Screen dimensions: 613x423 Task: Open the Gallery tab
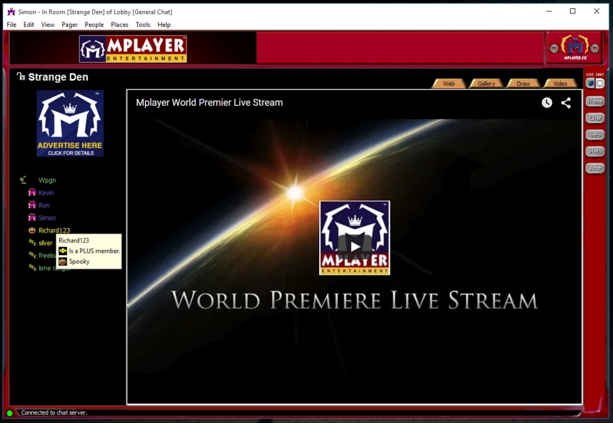pyautogui.click(x=486, y=83)
